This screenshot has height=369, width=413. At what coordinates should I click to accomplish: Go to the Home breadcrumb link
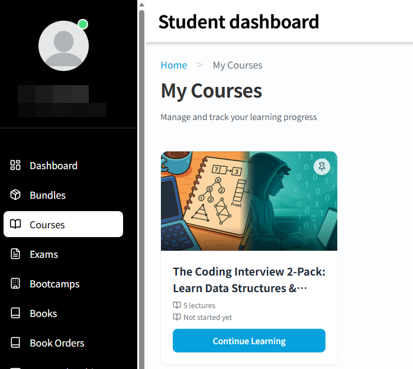point(174,65)
